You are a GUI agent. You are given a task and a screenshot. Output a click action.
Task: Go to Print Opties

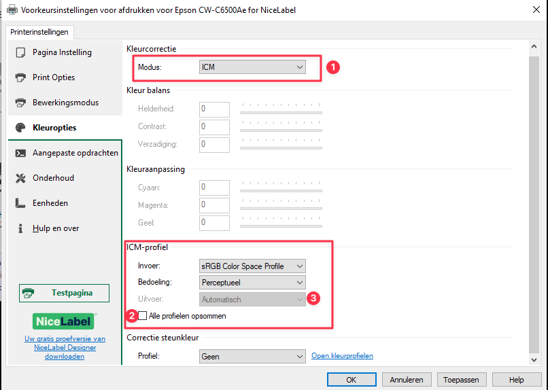[x=65, y=77]
